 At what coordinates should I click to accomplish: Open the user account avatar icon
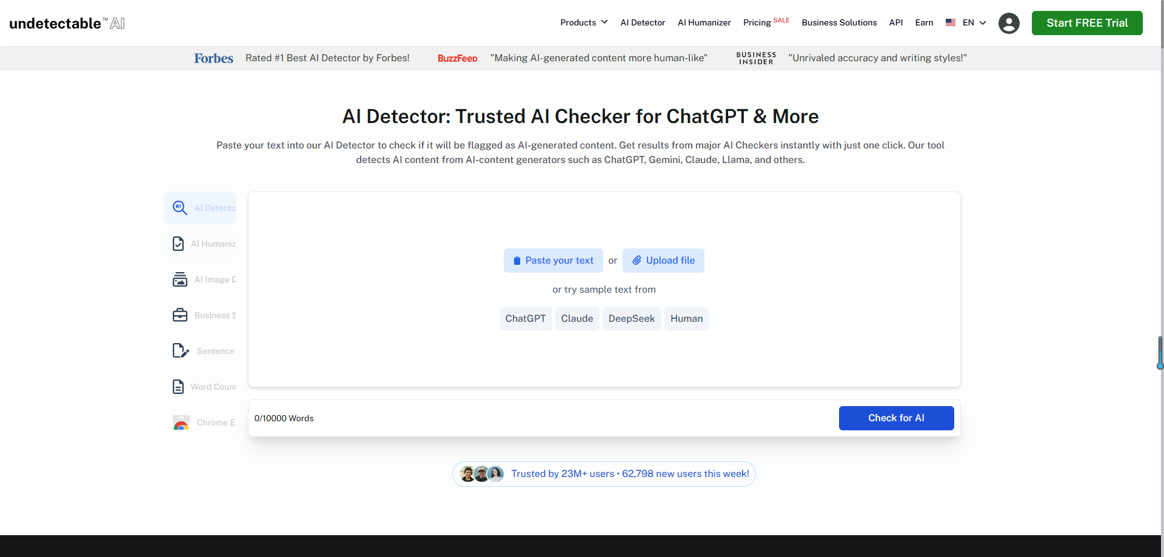tap(1009, 23)
